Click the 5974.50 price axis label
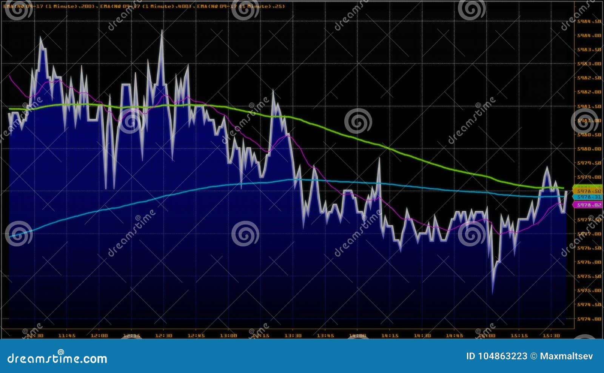The height and width of the screenshot is (373, 604). pos(589,305)
